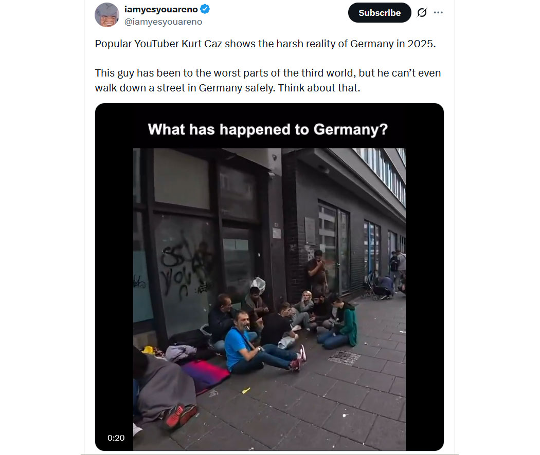Click the tweet text mentioning Kurt Caz
The height and width of the screenshot is (455, 540).
coord(265,44)
